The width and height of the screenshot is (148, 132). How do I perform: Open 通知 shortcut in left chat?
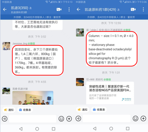[x=9, y=110]
